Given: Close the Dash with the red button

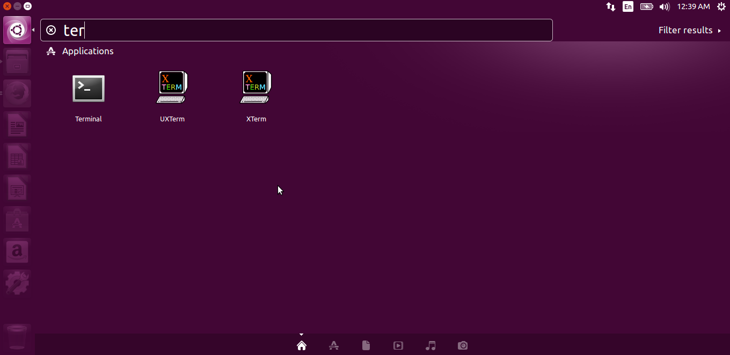Looking at the screenshot, I should click(7, 6).
